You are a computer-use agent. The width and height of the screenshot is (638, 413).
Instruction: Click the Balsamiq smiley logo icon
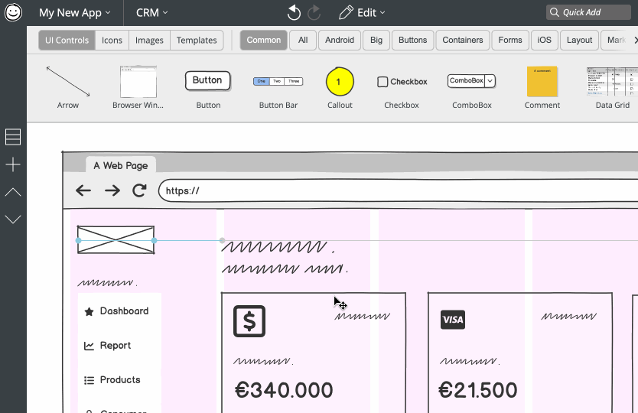pos(13,13)
